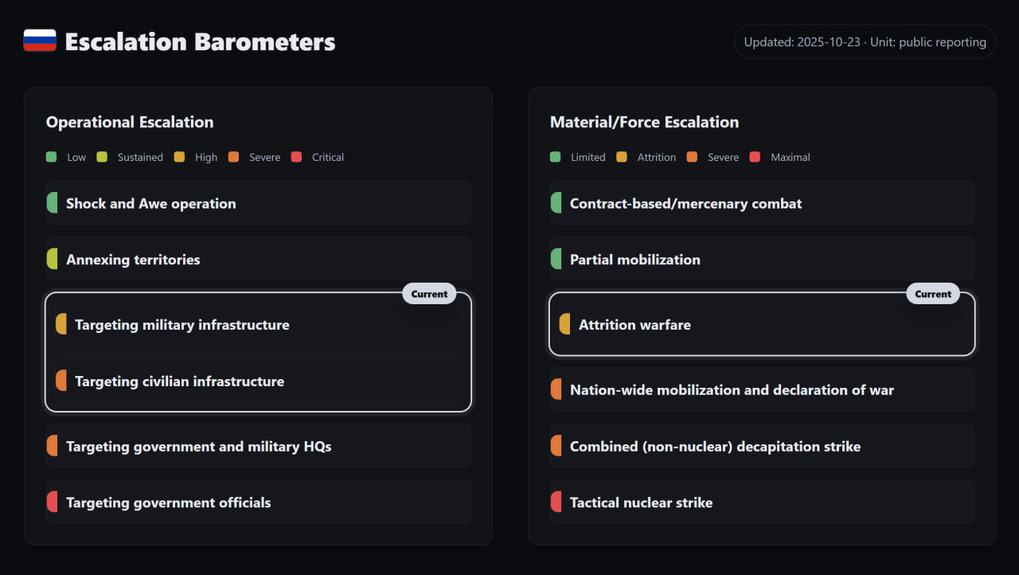
Task: Click the Updated 2025-10-23 info pill
Action: point(865,42)
